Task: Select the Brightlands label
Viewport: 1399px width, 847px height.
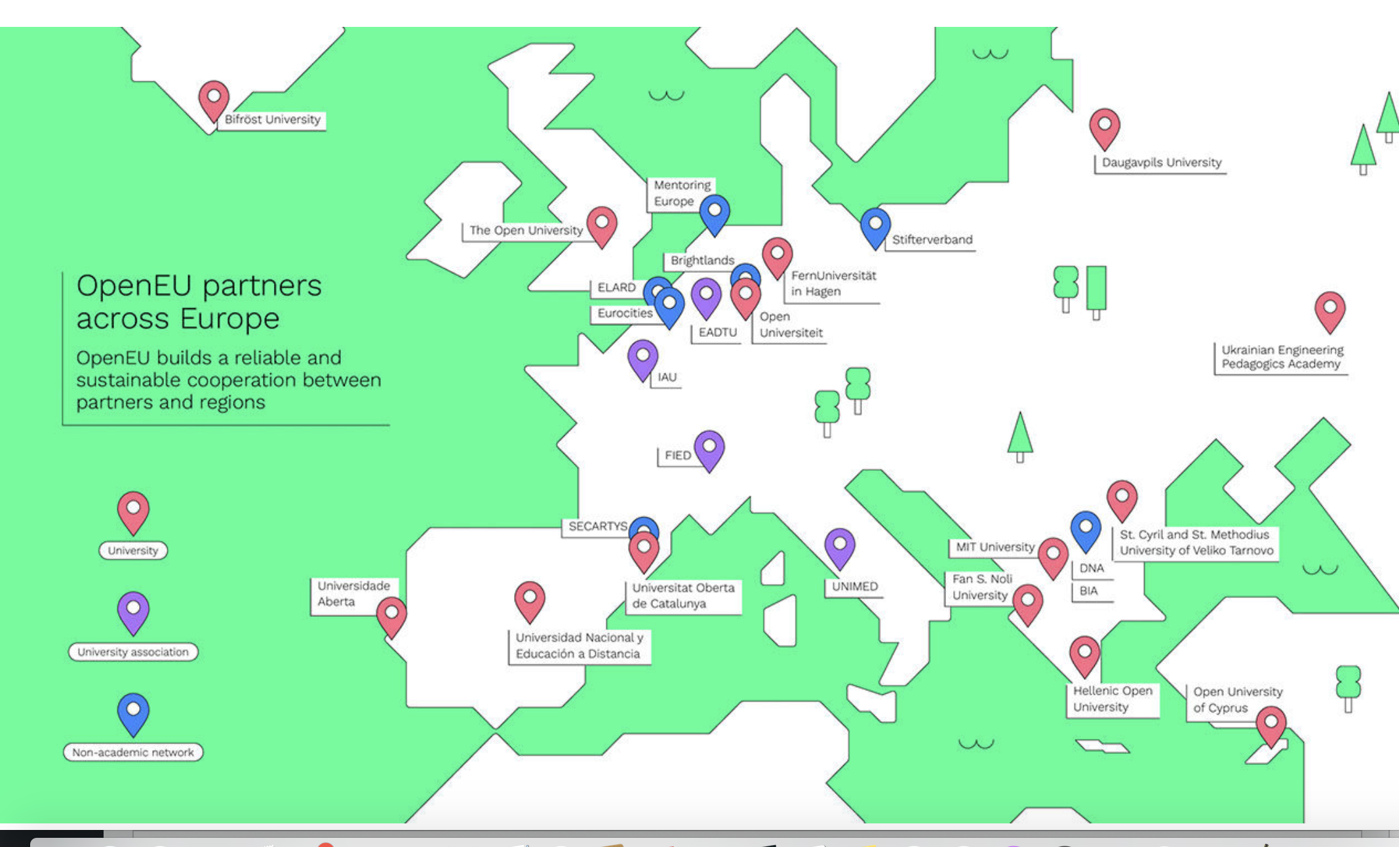Action: coord(702,261)
